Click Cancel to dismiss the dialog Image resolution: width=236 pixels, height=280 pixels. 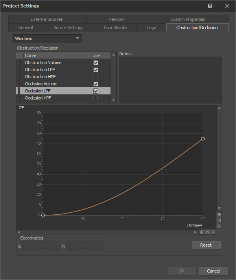click(213, 271)
